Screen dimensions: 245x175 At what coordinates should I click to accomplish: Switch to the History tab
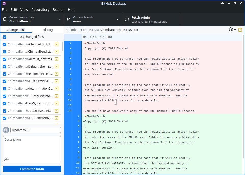point(48,30)
